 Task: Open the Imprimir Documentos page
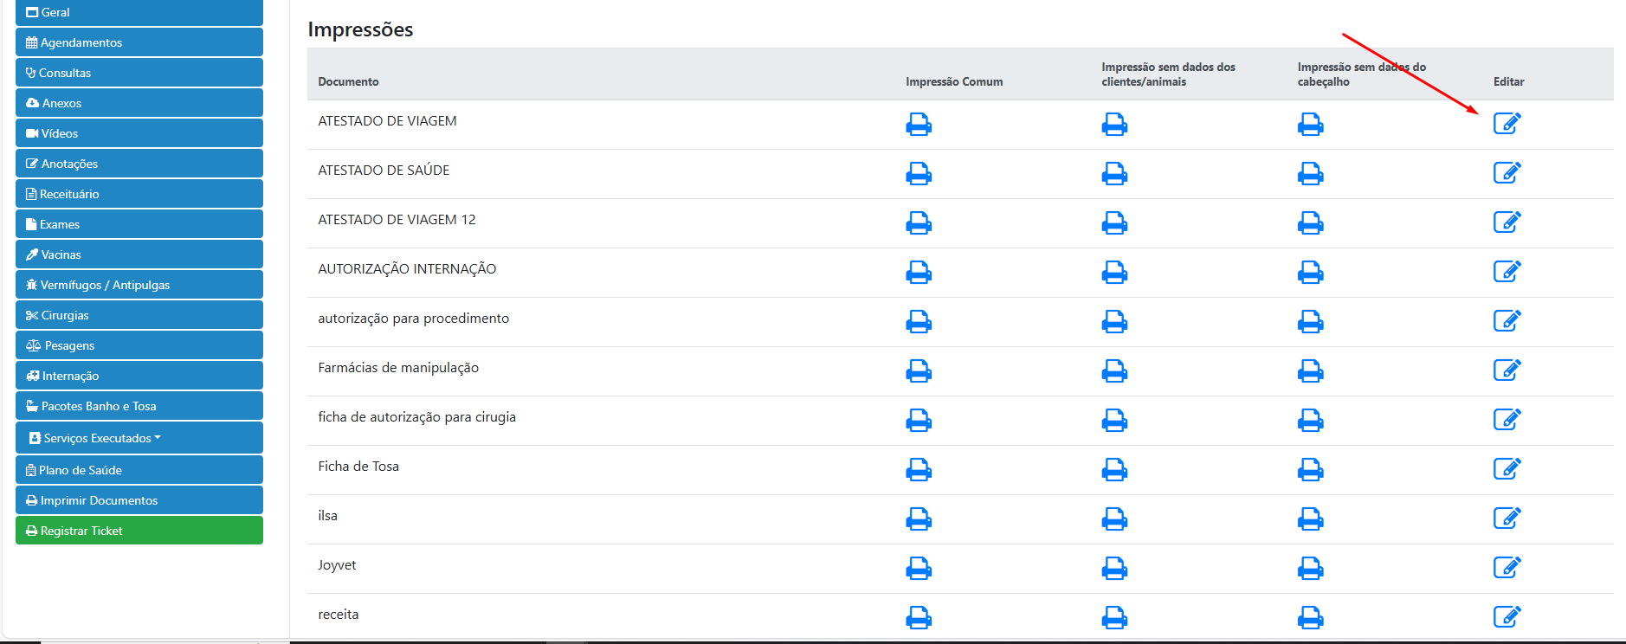pos(139,500)
